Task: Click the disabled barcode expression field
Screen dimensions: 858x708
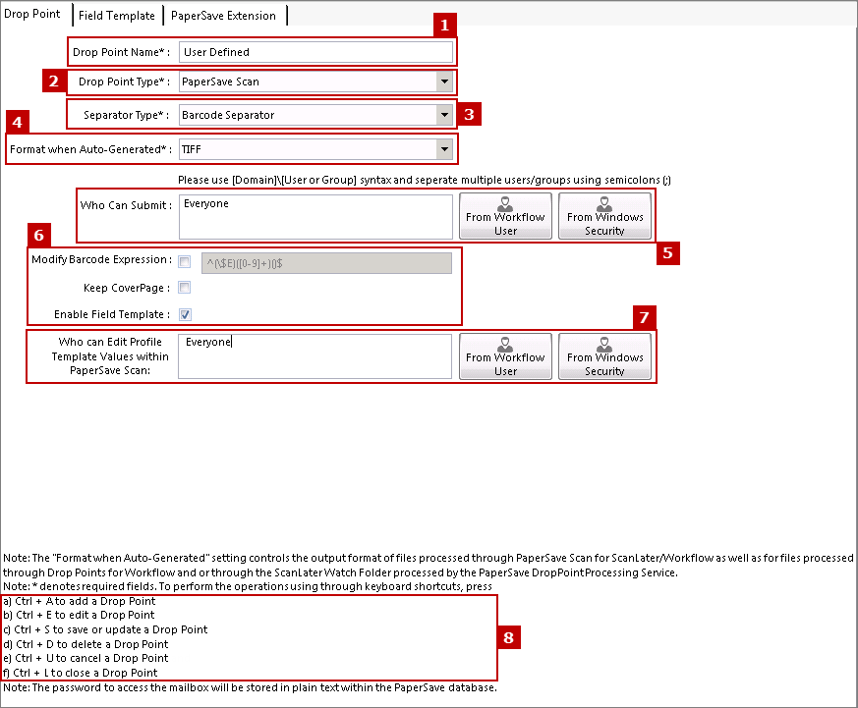Action: [326, 263]
